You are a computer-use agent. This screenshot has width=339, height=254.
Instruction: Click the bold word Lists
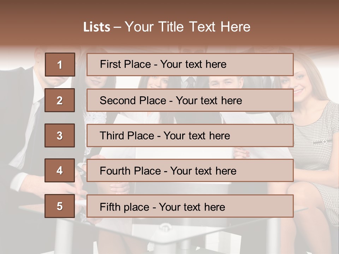coord(97,27)
